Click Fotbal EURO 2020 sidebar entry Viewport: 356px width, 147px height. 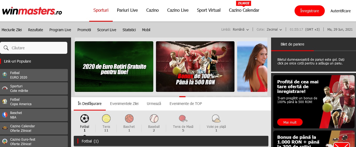(x=34, y=75)
